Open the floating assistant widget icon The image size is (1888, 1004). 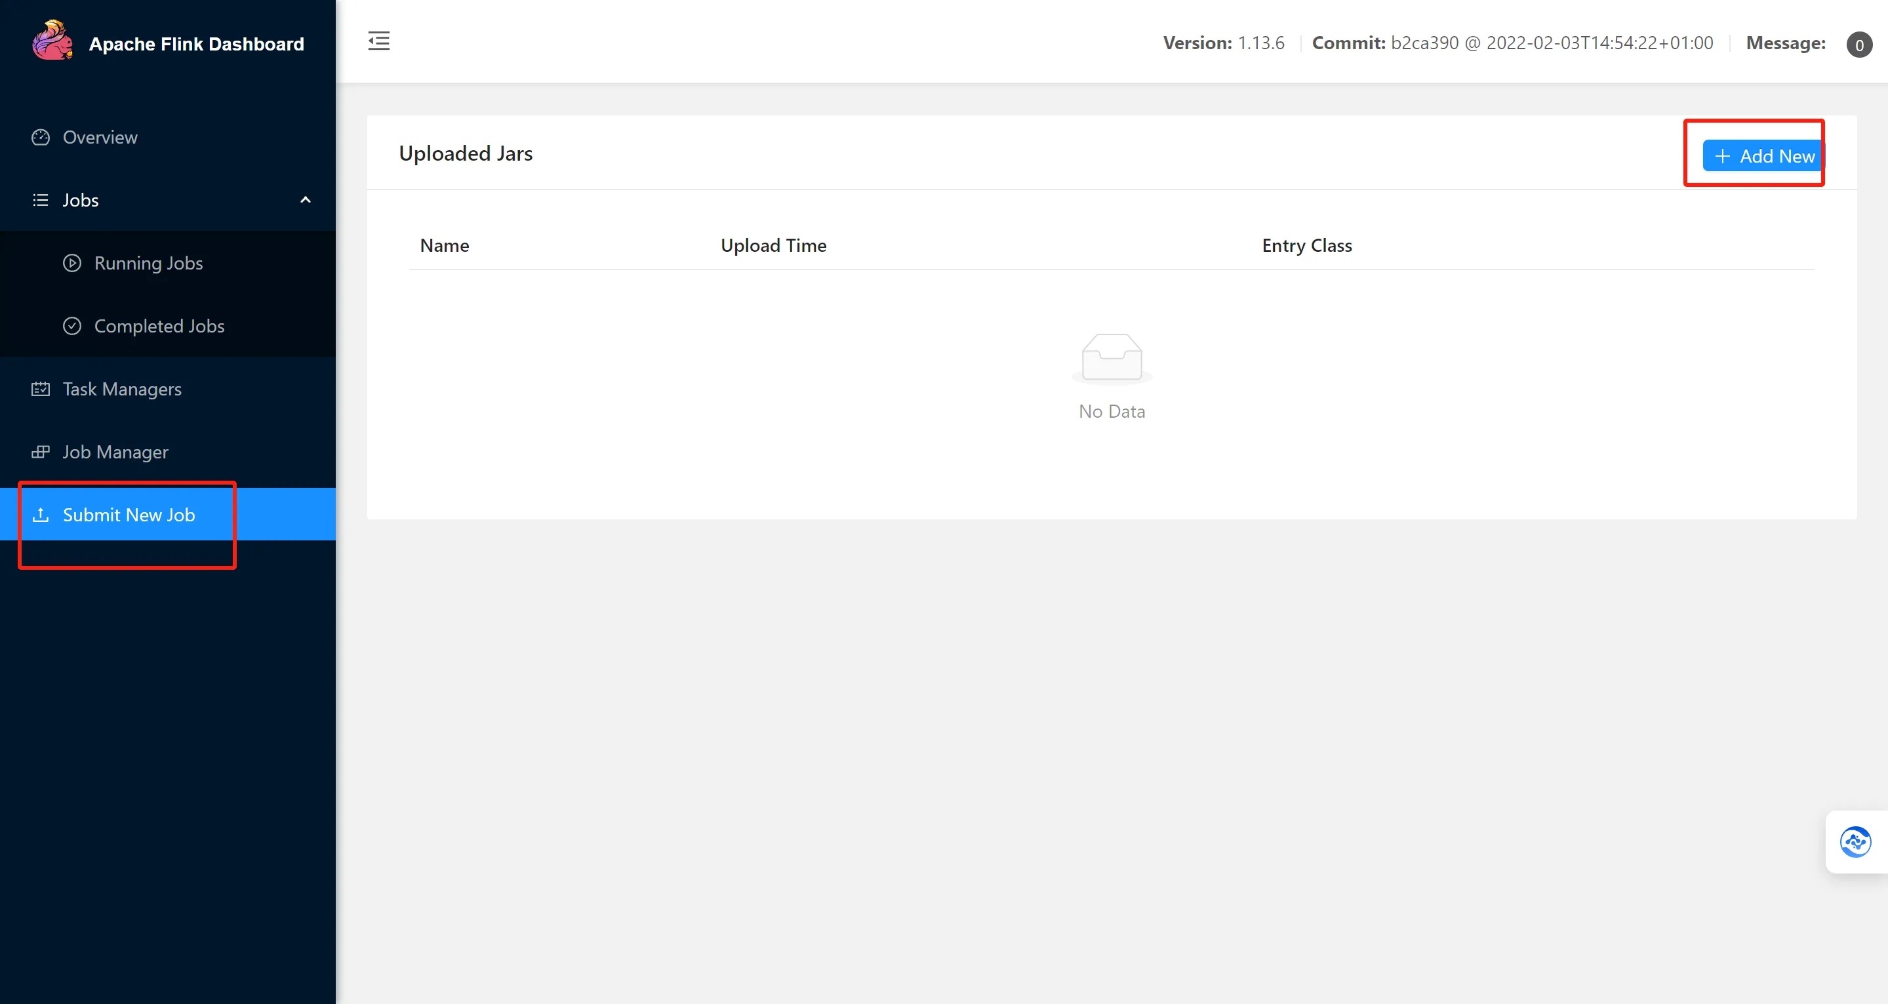1855,841
